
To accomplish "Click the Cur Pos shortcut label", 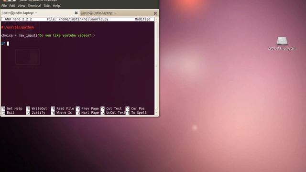I will [138, 108].
